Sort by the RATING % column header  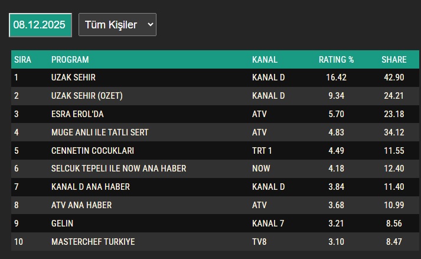click(336, 60)
